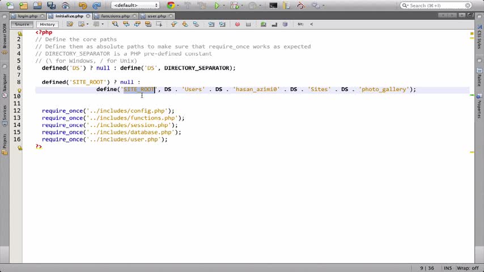Click the Find Selection magnifier icon
Viewport: 484px width, 272px height.
[115, 24]
